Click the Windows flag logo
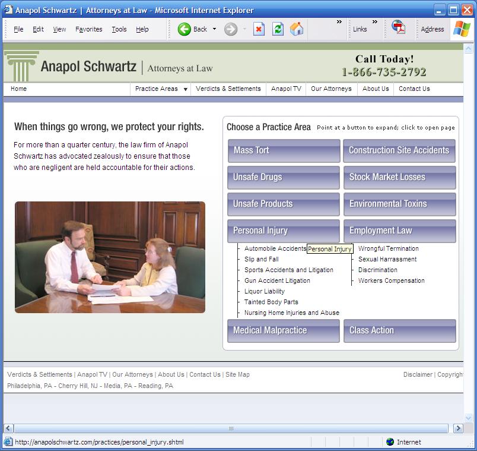Image resolution: width=477 pixels, height=451 pixels. [x=462, y=29]
